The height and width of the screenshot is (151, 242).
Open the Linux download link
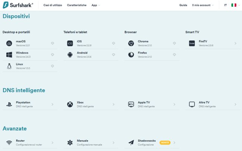[x=30, y=66]
